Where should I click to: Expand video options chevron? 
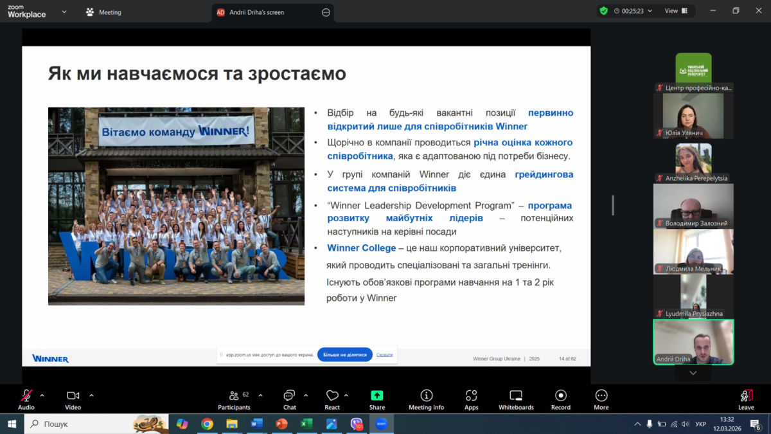click(x=91, y=395)
